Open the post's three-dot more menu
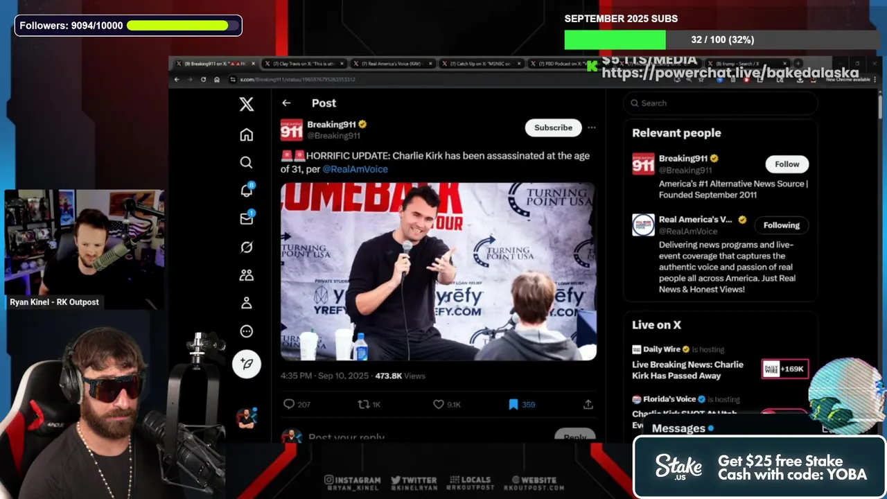 [x=591, y=128]
